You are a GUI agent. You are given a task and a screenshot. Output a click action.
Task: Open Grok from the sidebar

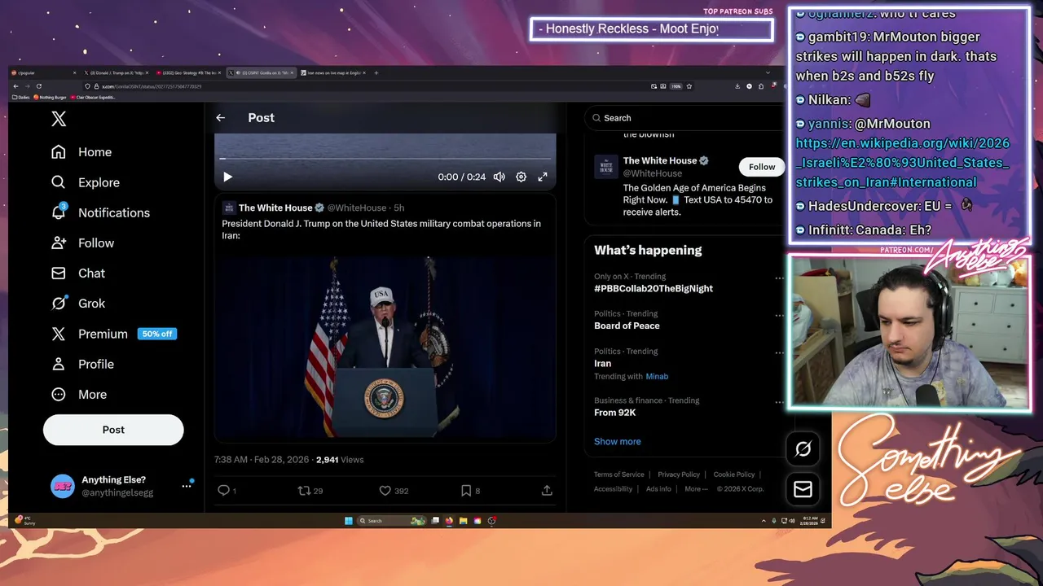(x=78, y=303)
